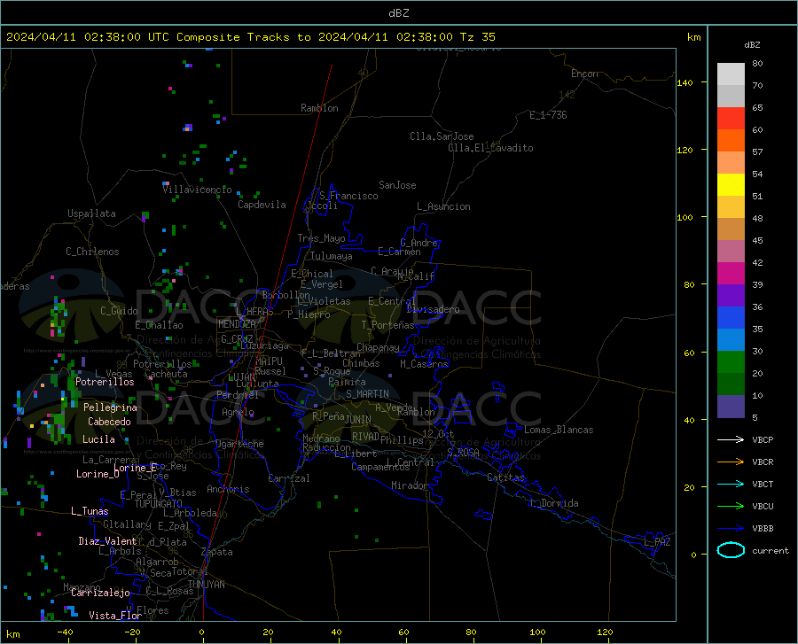Click the Villavicencio map label

(x=198, y=190)
